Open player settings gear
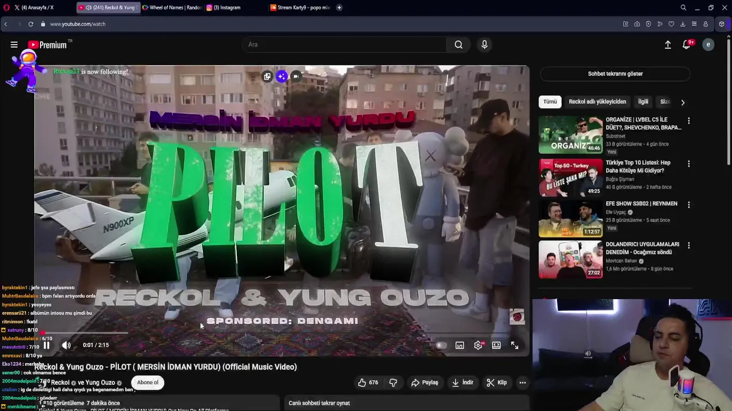The height and width of the screenshot is (411, 732). click(x=478, y=345)
